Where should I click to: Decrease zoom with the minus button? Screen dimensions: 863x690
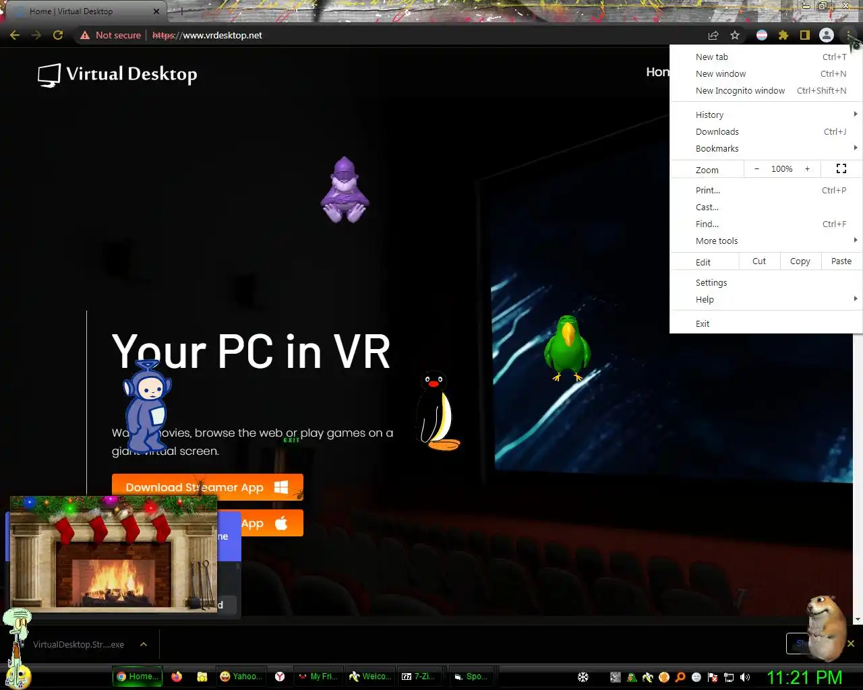pos(756,169)
